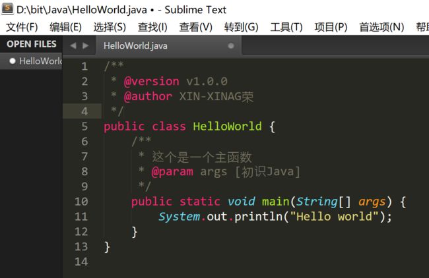
Task: Click line number 4 in the gutter
Action: pos(84,111)
